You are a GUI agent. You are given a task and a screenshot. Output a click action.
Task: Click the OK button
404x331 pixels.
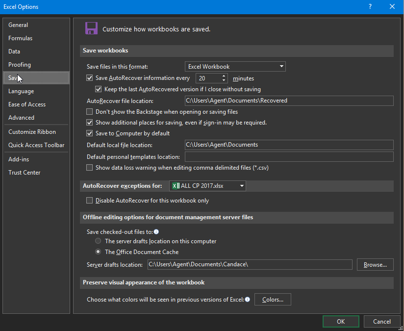341,322
